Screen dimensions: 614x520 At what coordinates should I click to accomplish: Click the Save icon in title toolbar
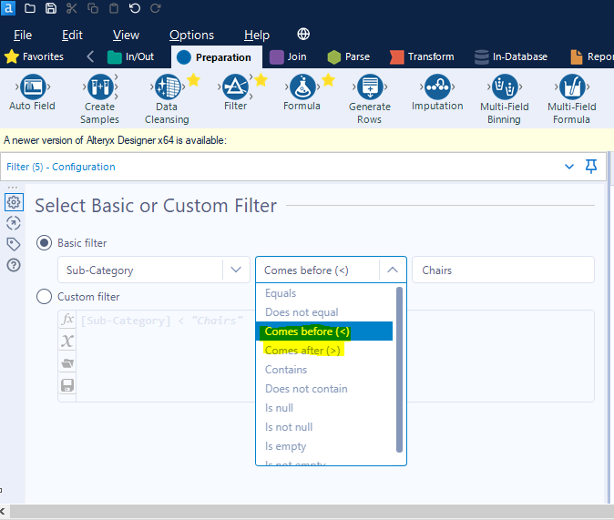51,8
